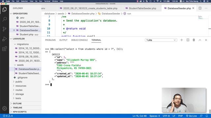Click seeds breadcrumb segment
This screenshot has width=211, height=118.
pyautogui.click(x=61, y=14)
